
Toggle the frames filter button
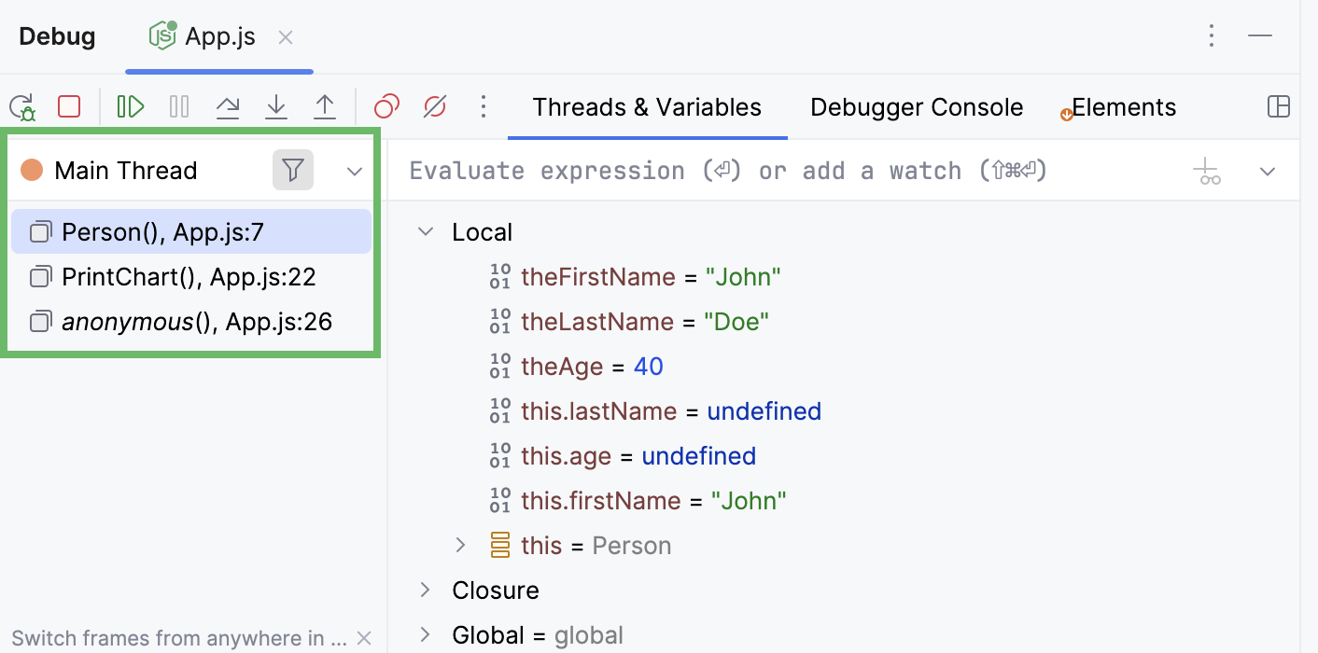point(293,171)
